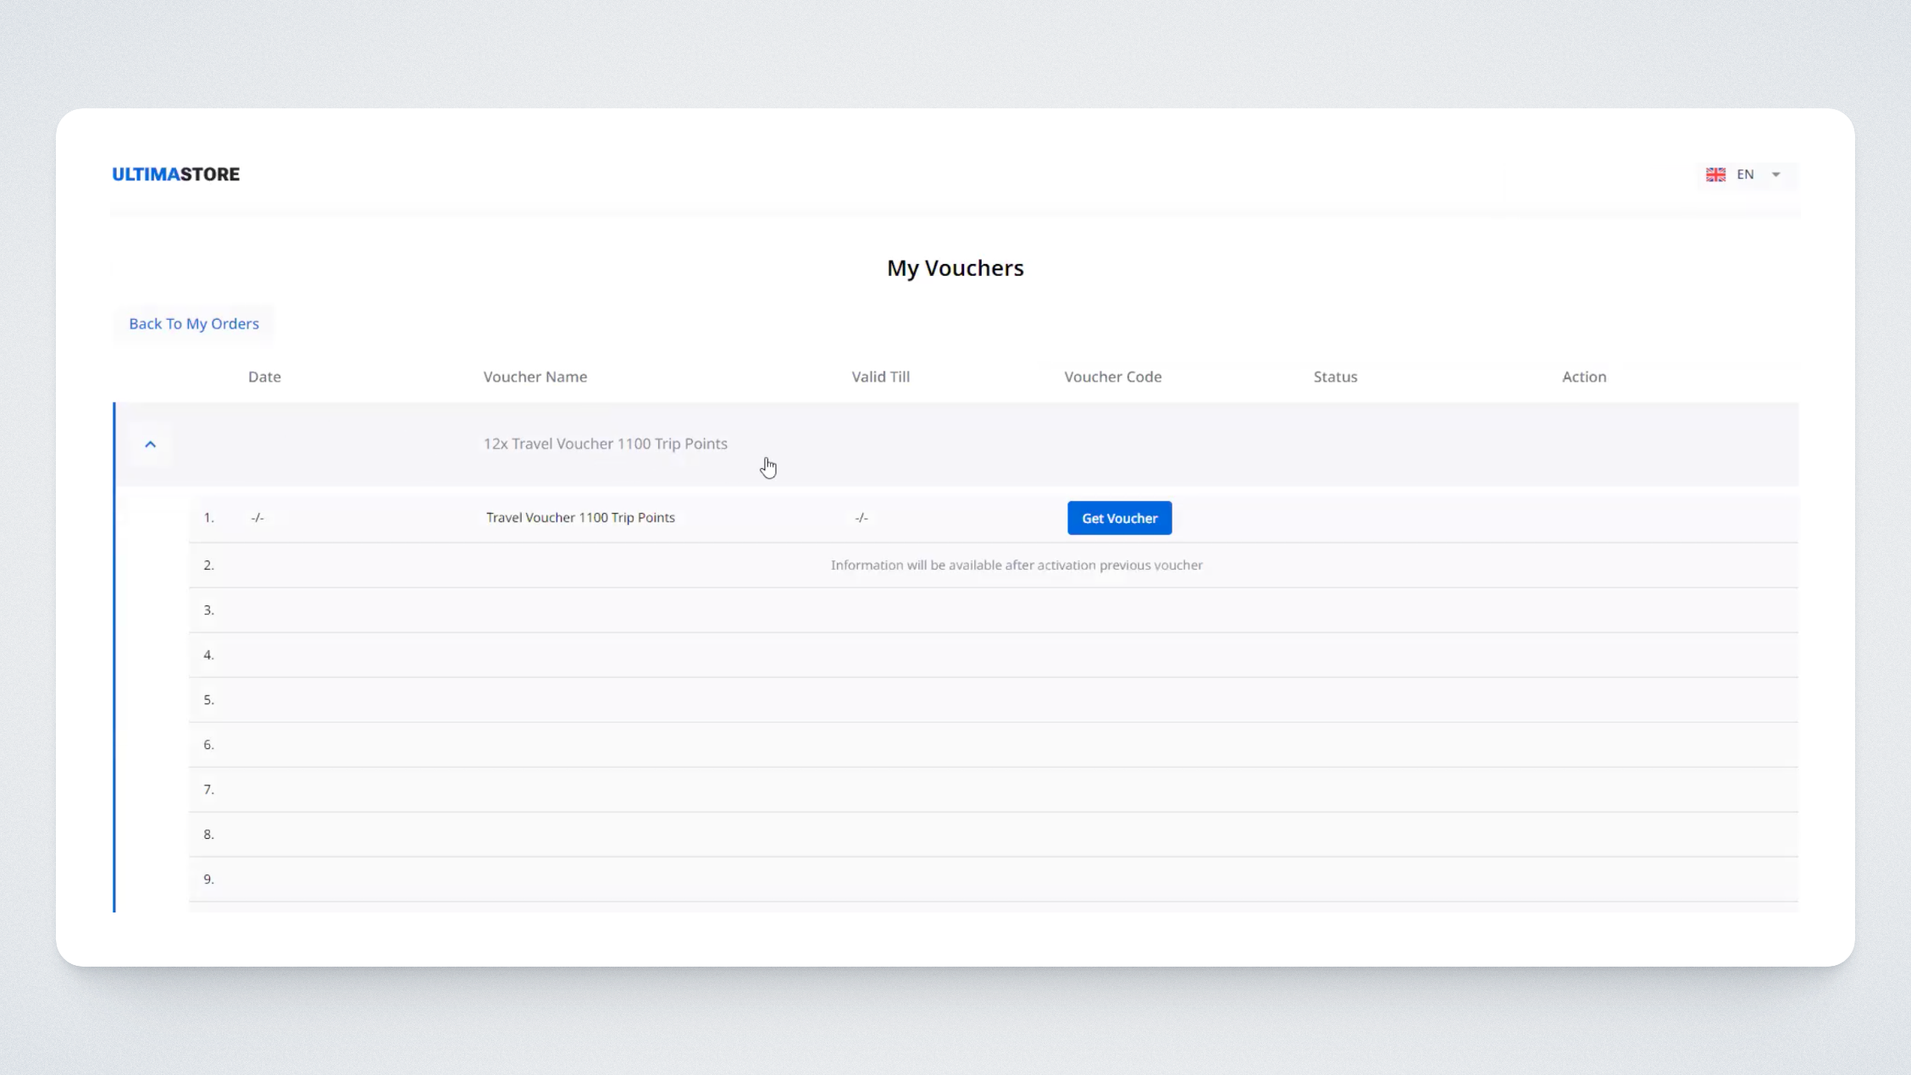Click the My Vouchers page heading

[955, 267]
